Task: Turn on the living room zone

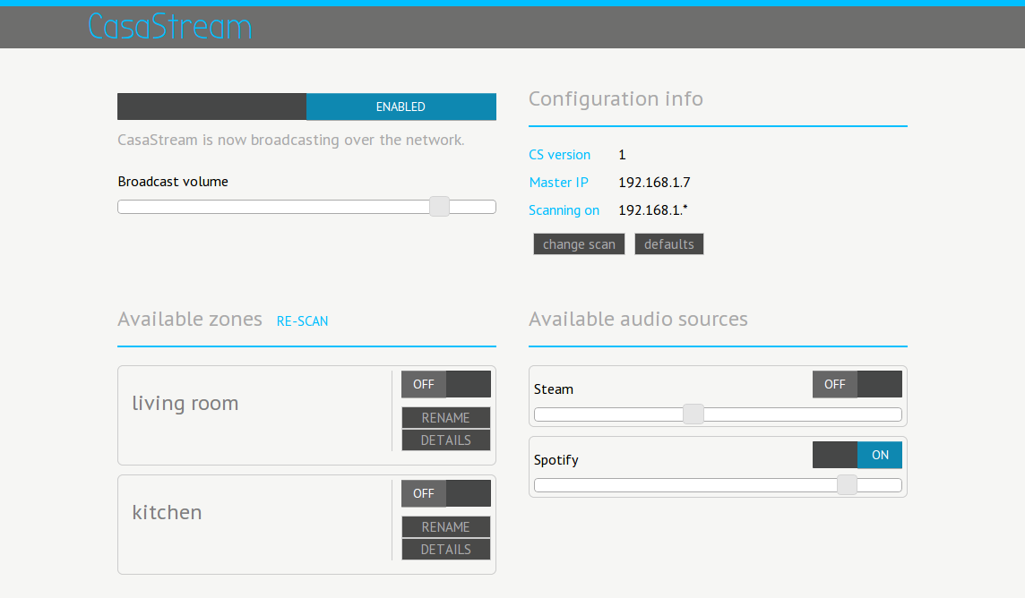Action: 469,384
